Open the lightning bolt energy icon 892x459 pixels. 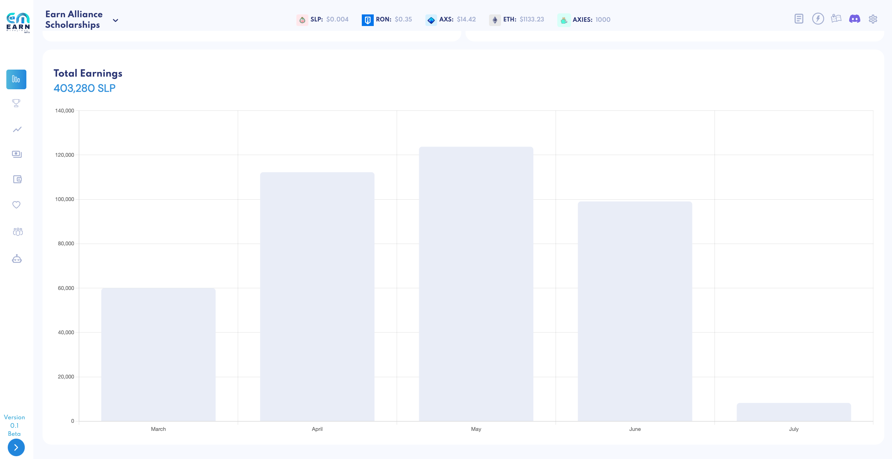coord(818,19)
